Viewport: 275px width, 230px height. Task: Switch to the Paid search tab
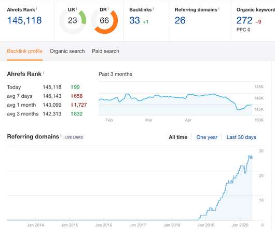click(105, 51)
